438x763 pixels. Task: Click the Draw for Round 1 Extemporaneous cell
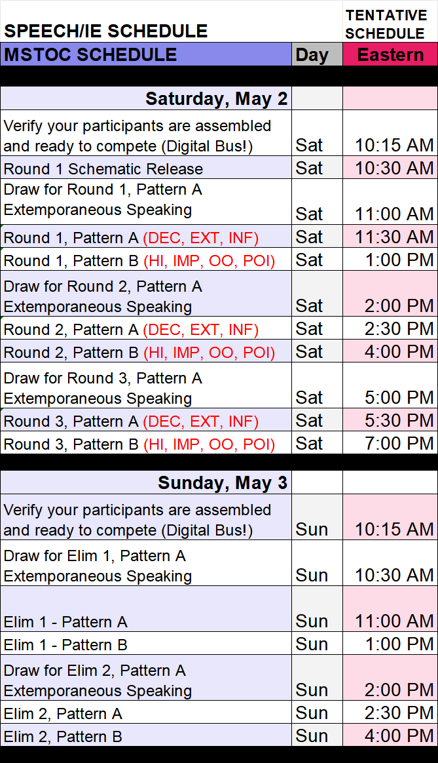tap(103, 200)
